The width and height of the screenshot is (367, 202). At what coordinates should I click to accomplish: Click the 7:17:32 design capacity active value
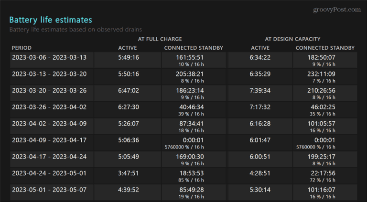260,107
